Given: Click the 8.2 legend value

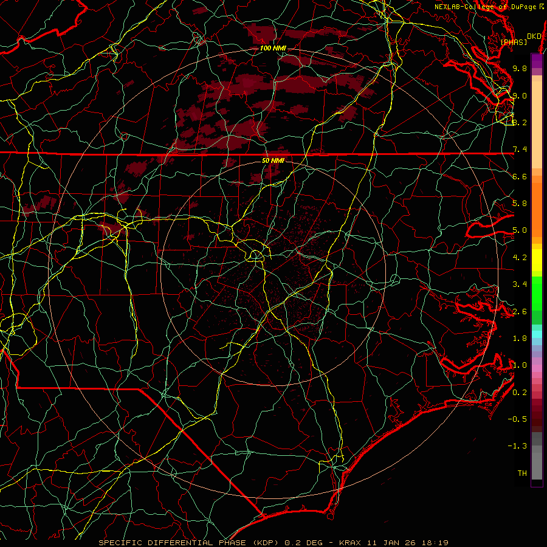Looking at the screenshot, I should [x=520, y=122].
